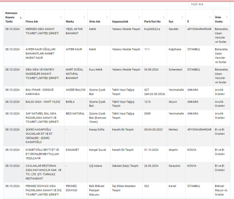Select the Kasap Köfte product cell

click(97, 130)
